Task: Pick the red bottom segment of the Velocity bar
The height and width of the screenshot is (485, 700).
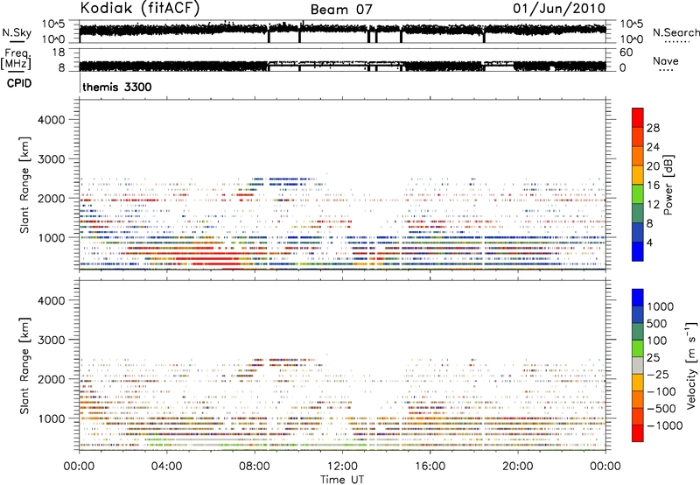Action: (x=638, y=433)
